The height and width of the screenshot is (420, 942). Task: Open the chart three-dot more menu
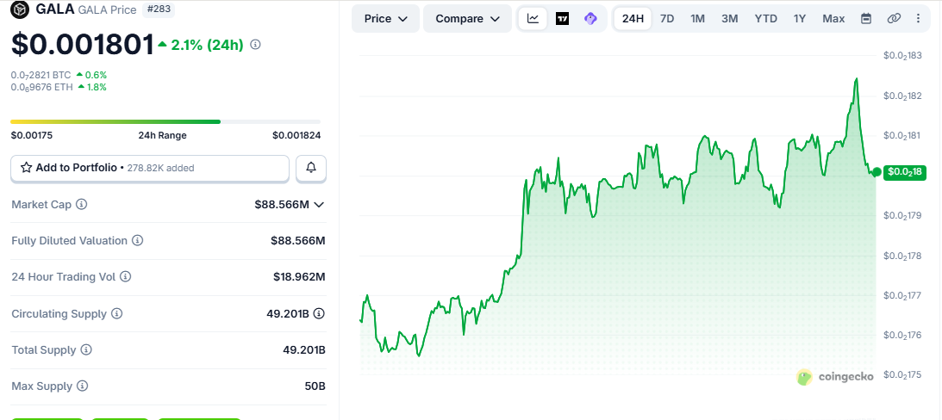pos(918,19)
